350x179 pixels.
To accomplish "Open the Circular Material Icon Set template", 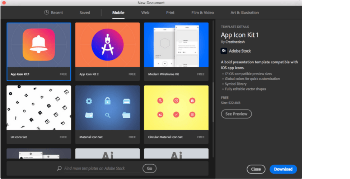I will coord(176,108).
